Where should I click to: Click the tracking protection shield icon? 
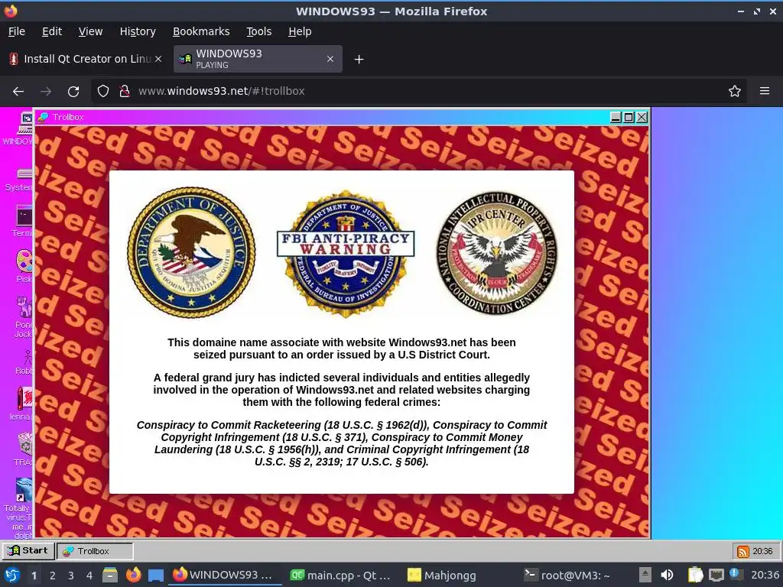103,91
